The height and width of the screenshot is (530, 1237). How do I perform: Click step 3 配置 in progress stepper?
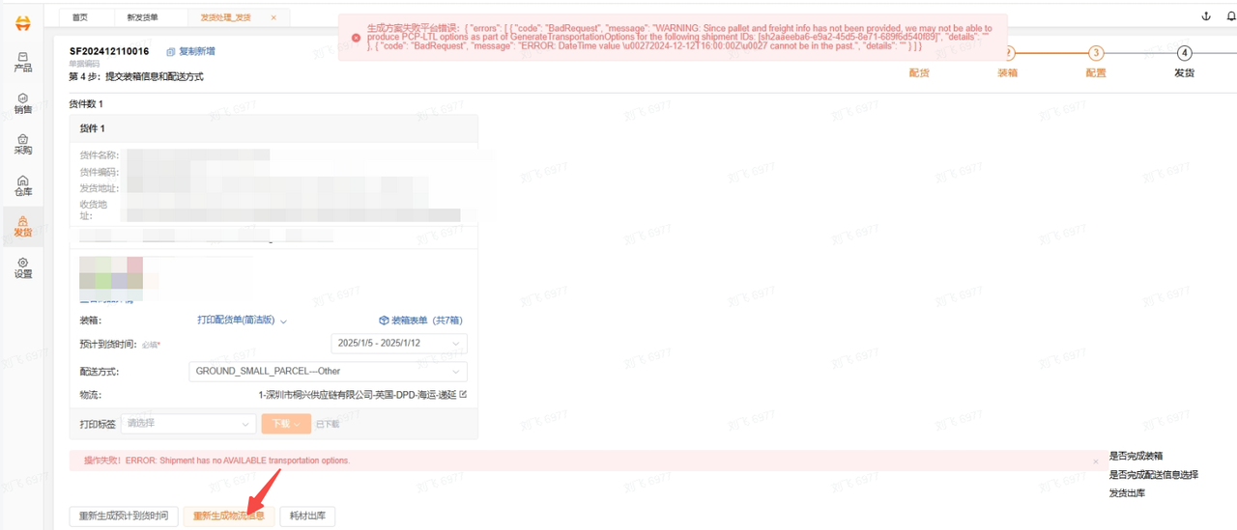point(1096,54)
